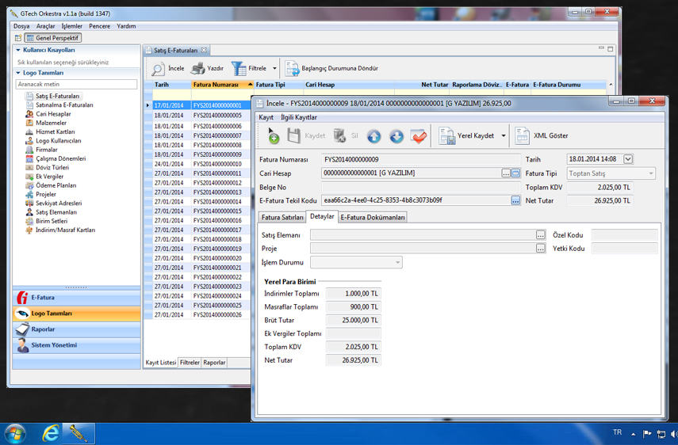Image resolution: width=678 pixels, height=445 pixels.
Task: Click the Yazdır printer icon
Action: tap(198, 69)
